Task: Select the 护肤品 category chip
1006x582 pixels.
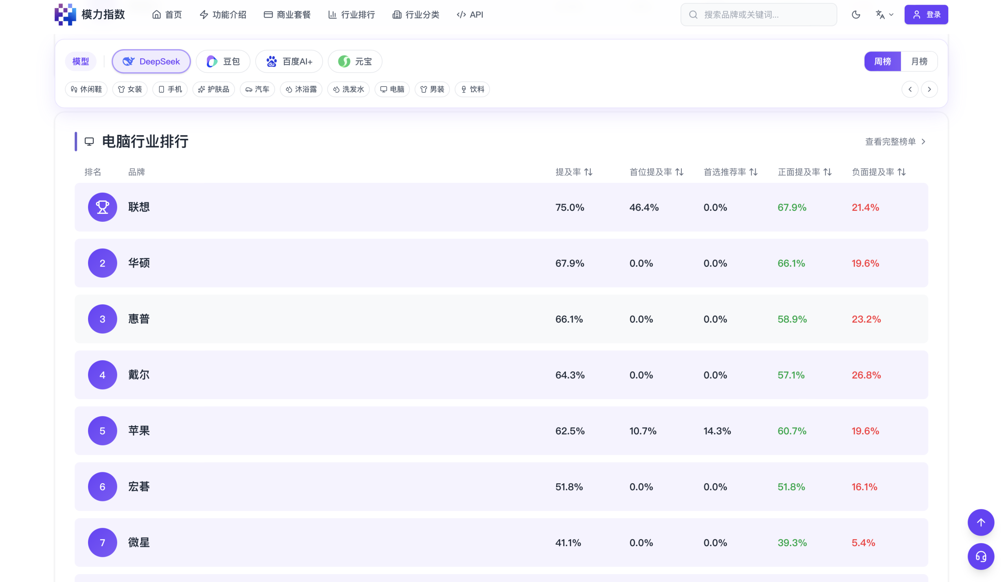Action: (213, 89)
